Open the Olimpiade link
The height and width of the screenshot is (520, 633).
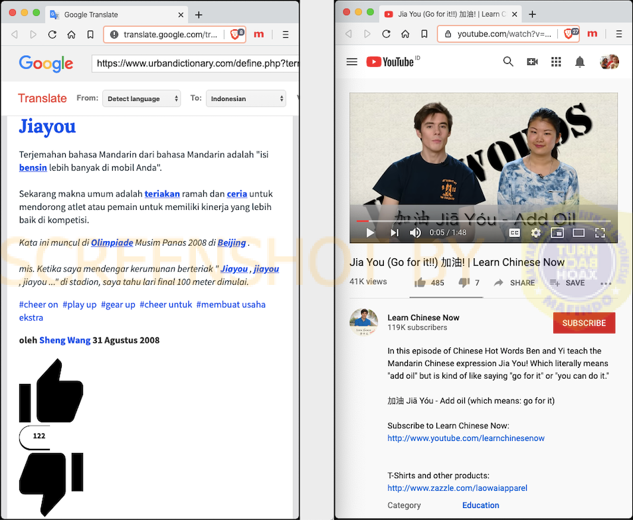pos(112,242)
